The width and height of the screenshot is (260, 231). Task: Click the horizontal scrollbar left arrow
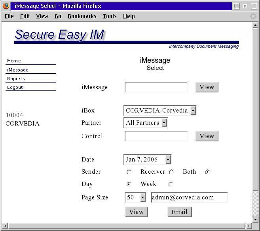(x=4, y=226)
